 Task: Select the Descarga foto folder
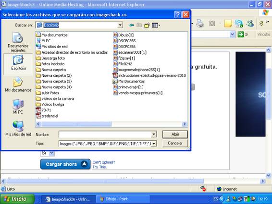(x=50, y=58)
